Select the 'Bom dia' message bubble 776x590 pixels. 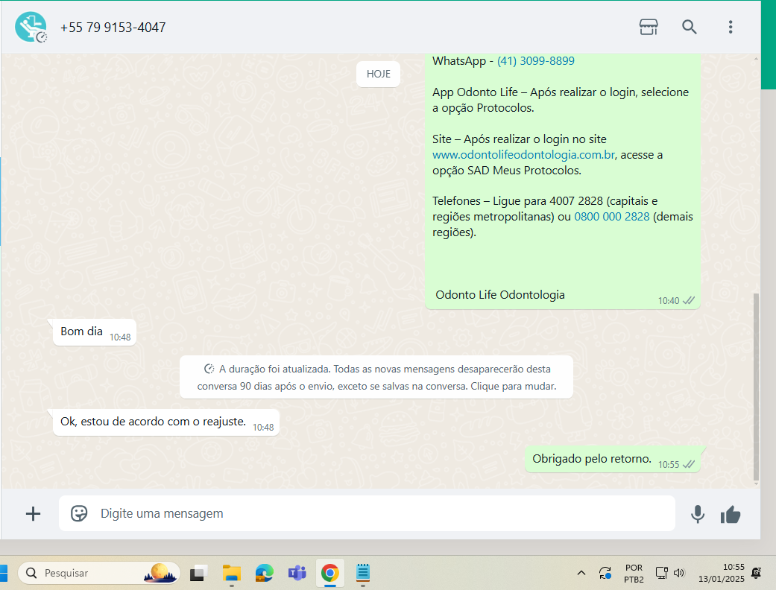tap(94, 332)
